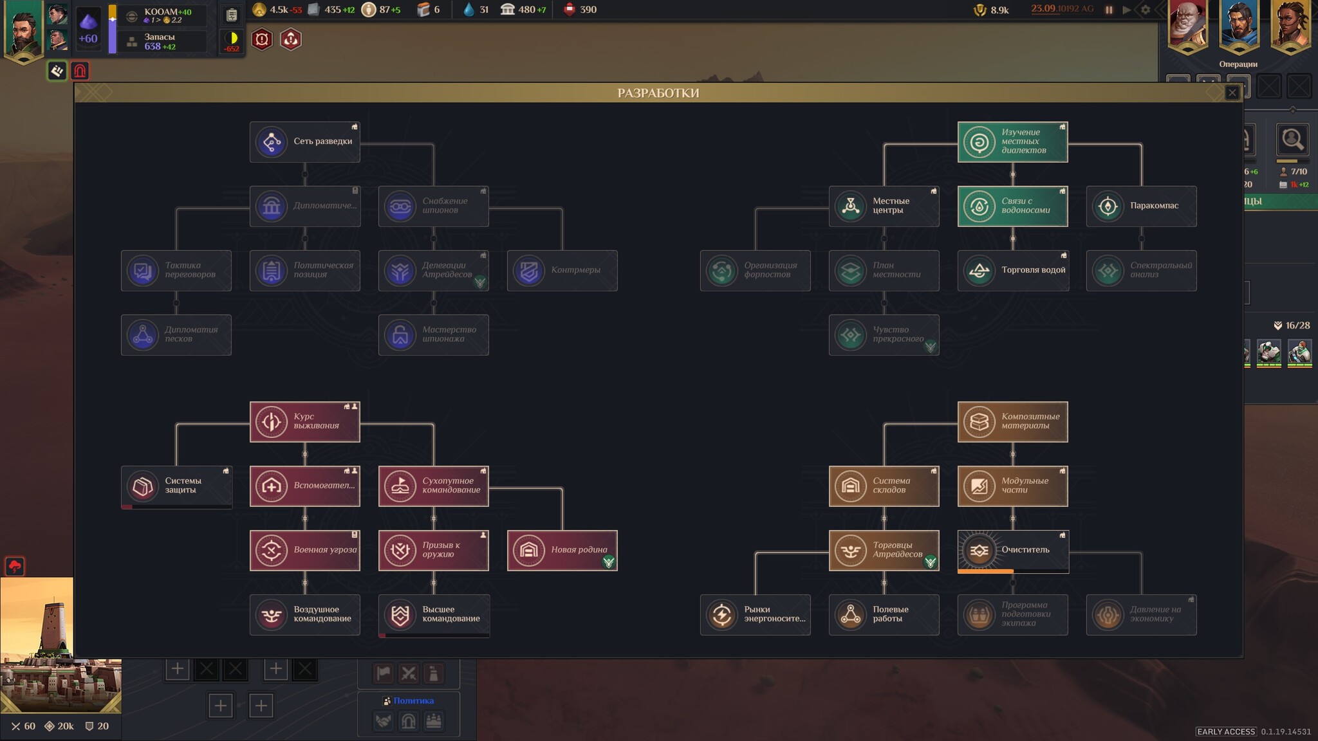Select the Сеть разведки research node
The width and height of the screenshot is (1318, 741).
click(304, 142)
